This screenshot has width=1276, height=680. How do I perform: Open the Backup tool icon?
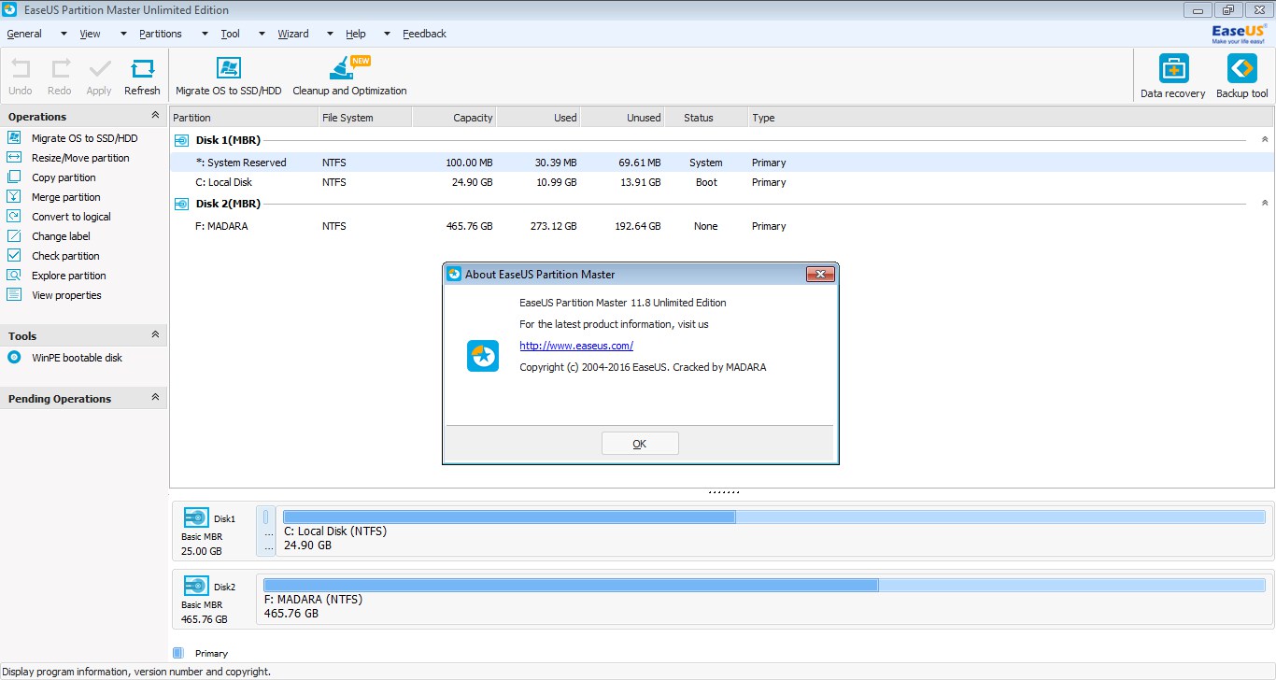point(1241,69)
